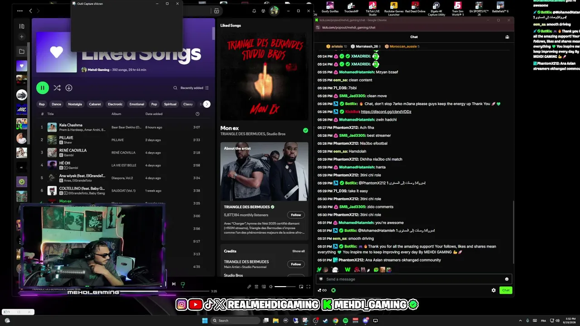Filter songs by Dance
Screen dimensions: 580x326
[x=56, y=104]
